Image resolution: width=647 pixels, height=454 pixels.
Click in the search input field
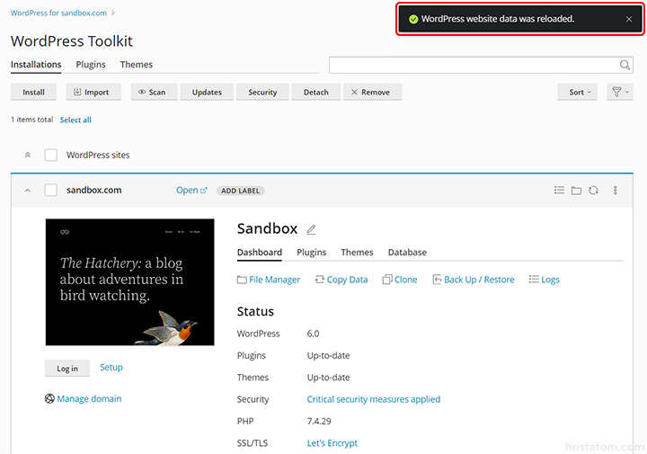pos(474,65)
